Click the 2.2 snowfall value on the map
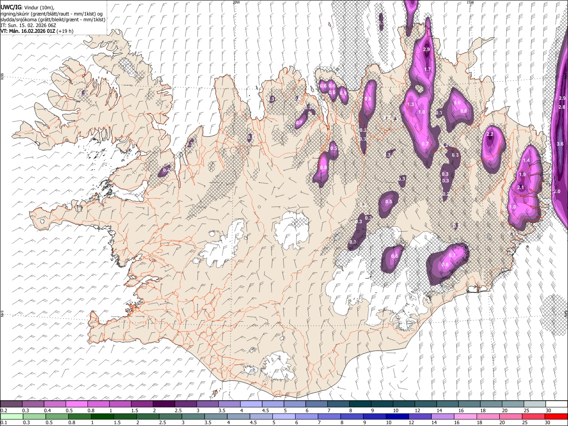Image resolution: width=568 pixels, height=426 pixels. (490, 134)
